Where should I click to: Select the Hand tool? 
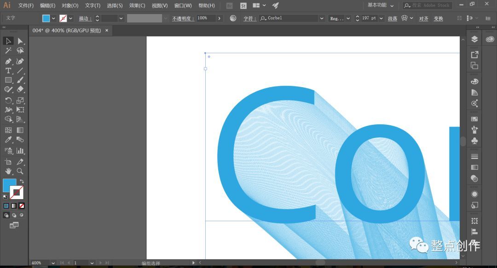pos(8,171)
